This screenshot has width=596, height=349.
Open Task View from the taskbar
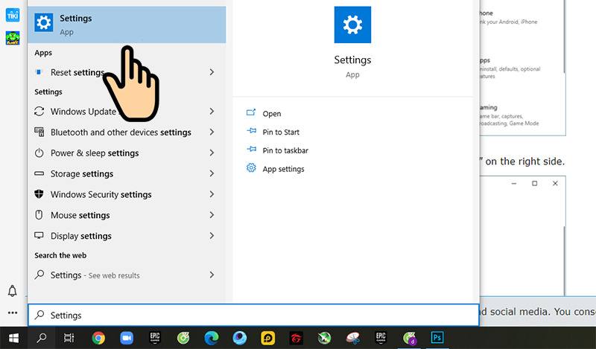(69, 338)
